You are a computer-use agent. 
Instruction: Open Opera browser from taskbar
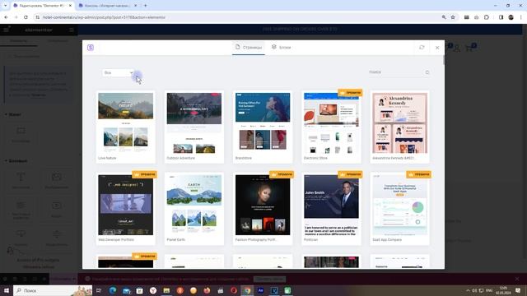[234, 290]
